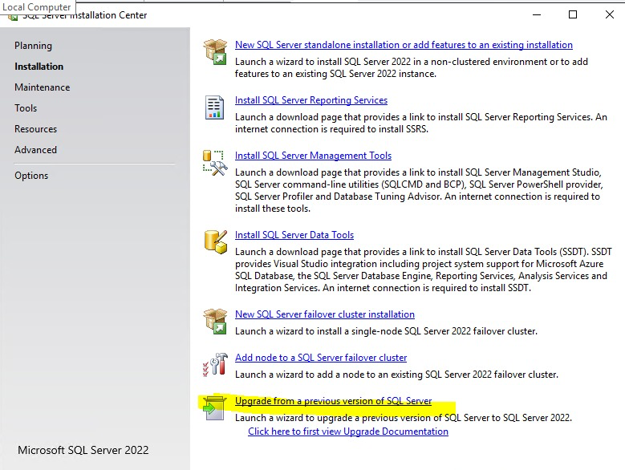Viewport: 625px width, 470px height.
Task: Follow Install SQL Server Data Tools link
Action: [x=294, y=235]
